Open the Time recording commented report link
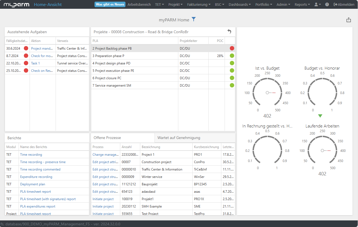 pyautogui.click(x=40, y=169)
